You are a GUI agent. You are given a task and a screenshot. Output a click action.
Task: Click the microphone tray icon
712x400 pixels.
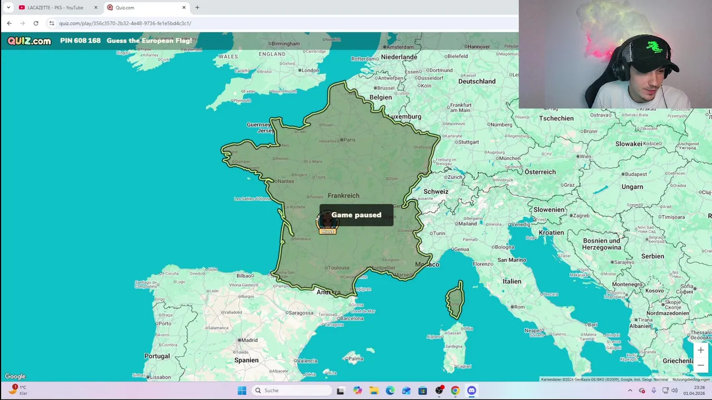click(654, 391)
